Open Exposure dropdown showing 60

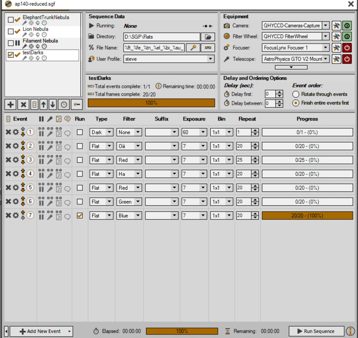click(x=203, y=132)
